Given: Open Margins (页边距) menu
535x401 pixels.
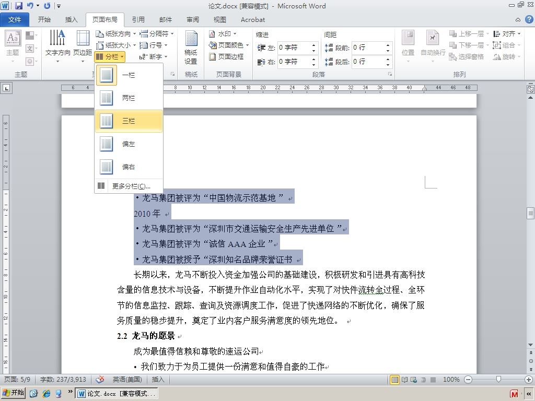Looking at the screenshot, I should [x=83, y=46].
